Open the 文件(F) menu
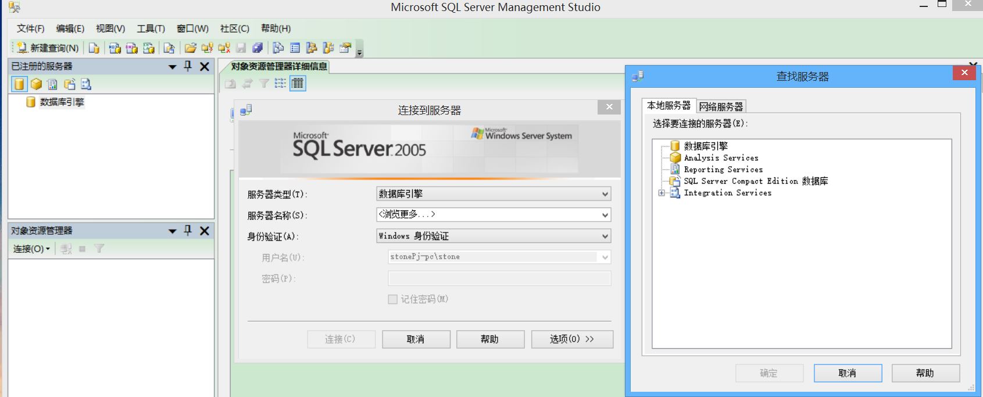The image size is (983, 397). [30, 28]
